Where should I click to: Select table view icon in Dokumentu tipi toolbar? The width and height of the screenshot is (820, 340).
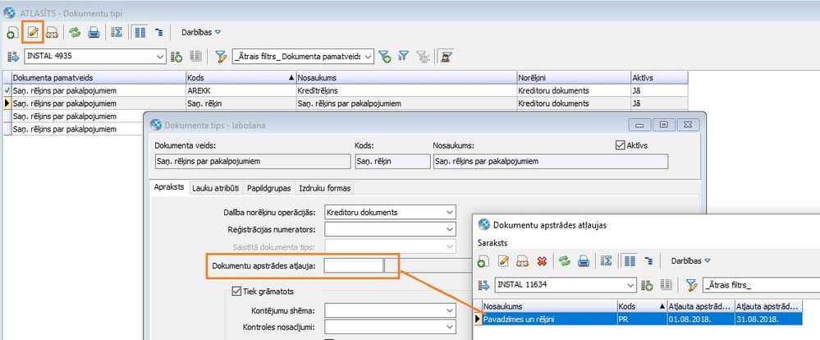[x=140, y=32]
